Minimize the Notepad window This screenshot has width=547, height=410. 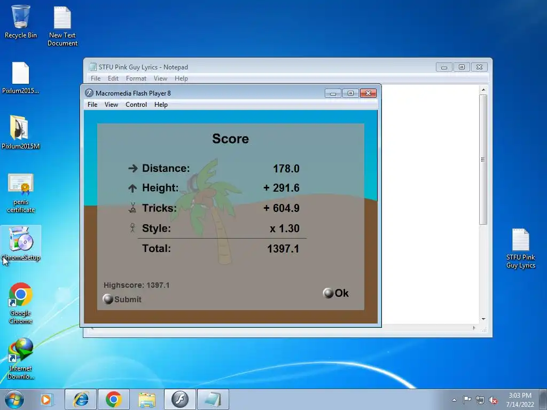tap(444, 67)
